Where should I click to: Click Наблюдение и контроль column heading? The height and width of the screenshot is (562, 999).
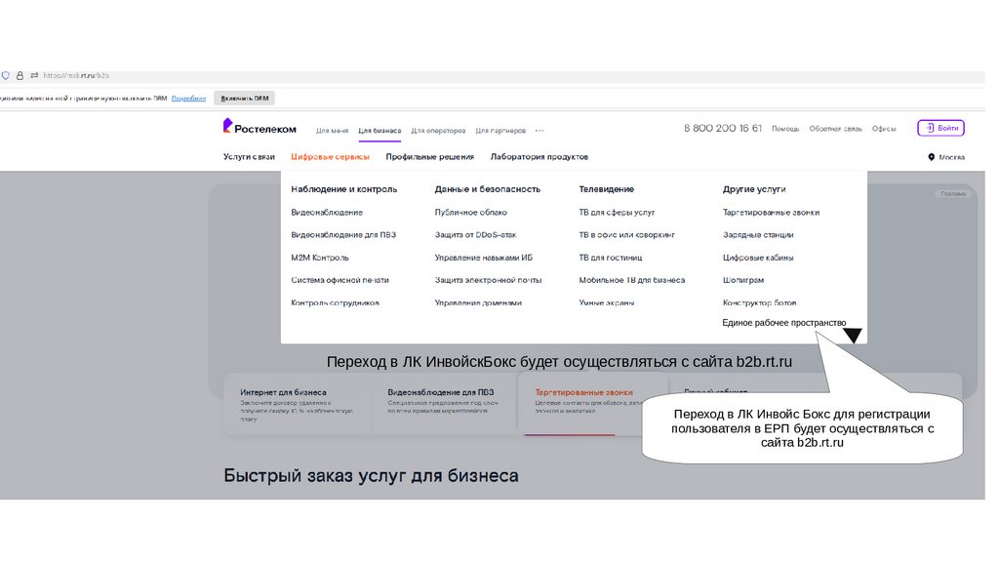(x=344, y=189)
